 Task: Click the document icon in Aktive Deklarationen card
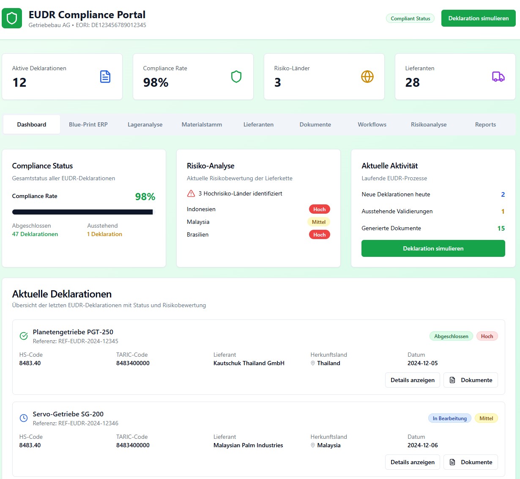(x=105, y=77)
